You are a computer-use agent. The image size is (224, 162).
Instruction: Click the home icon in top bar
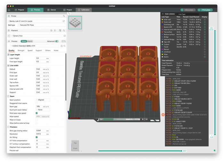[x=9, y=10]
